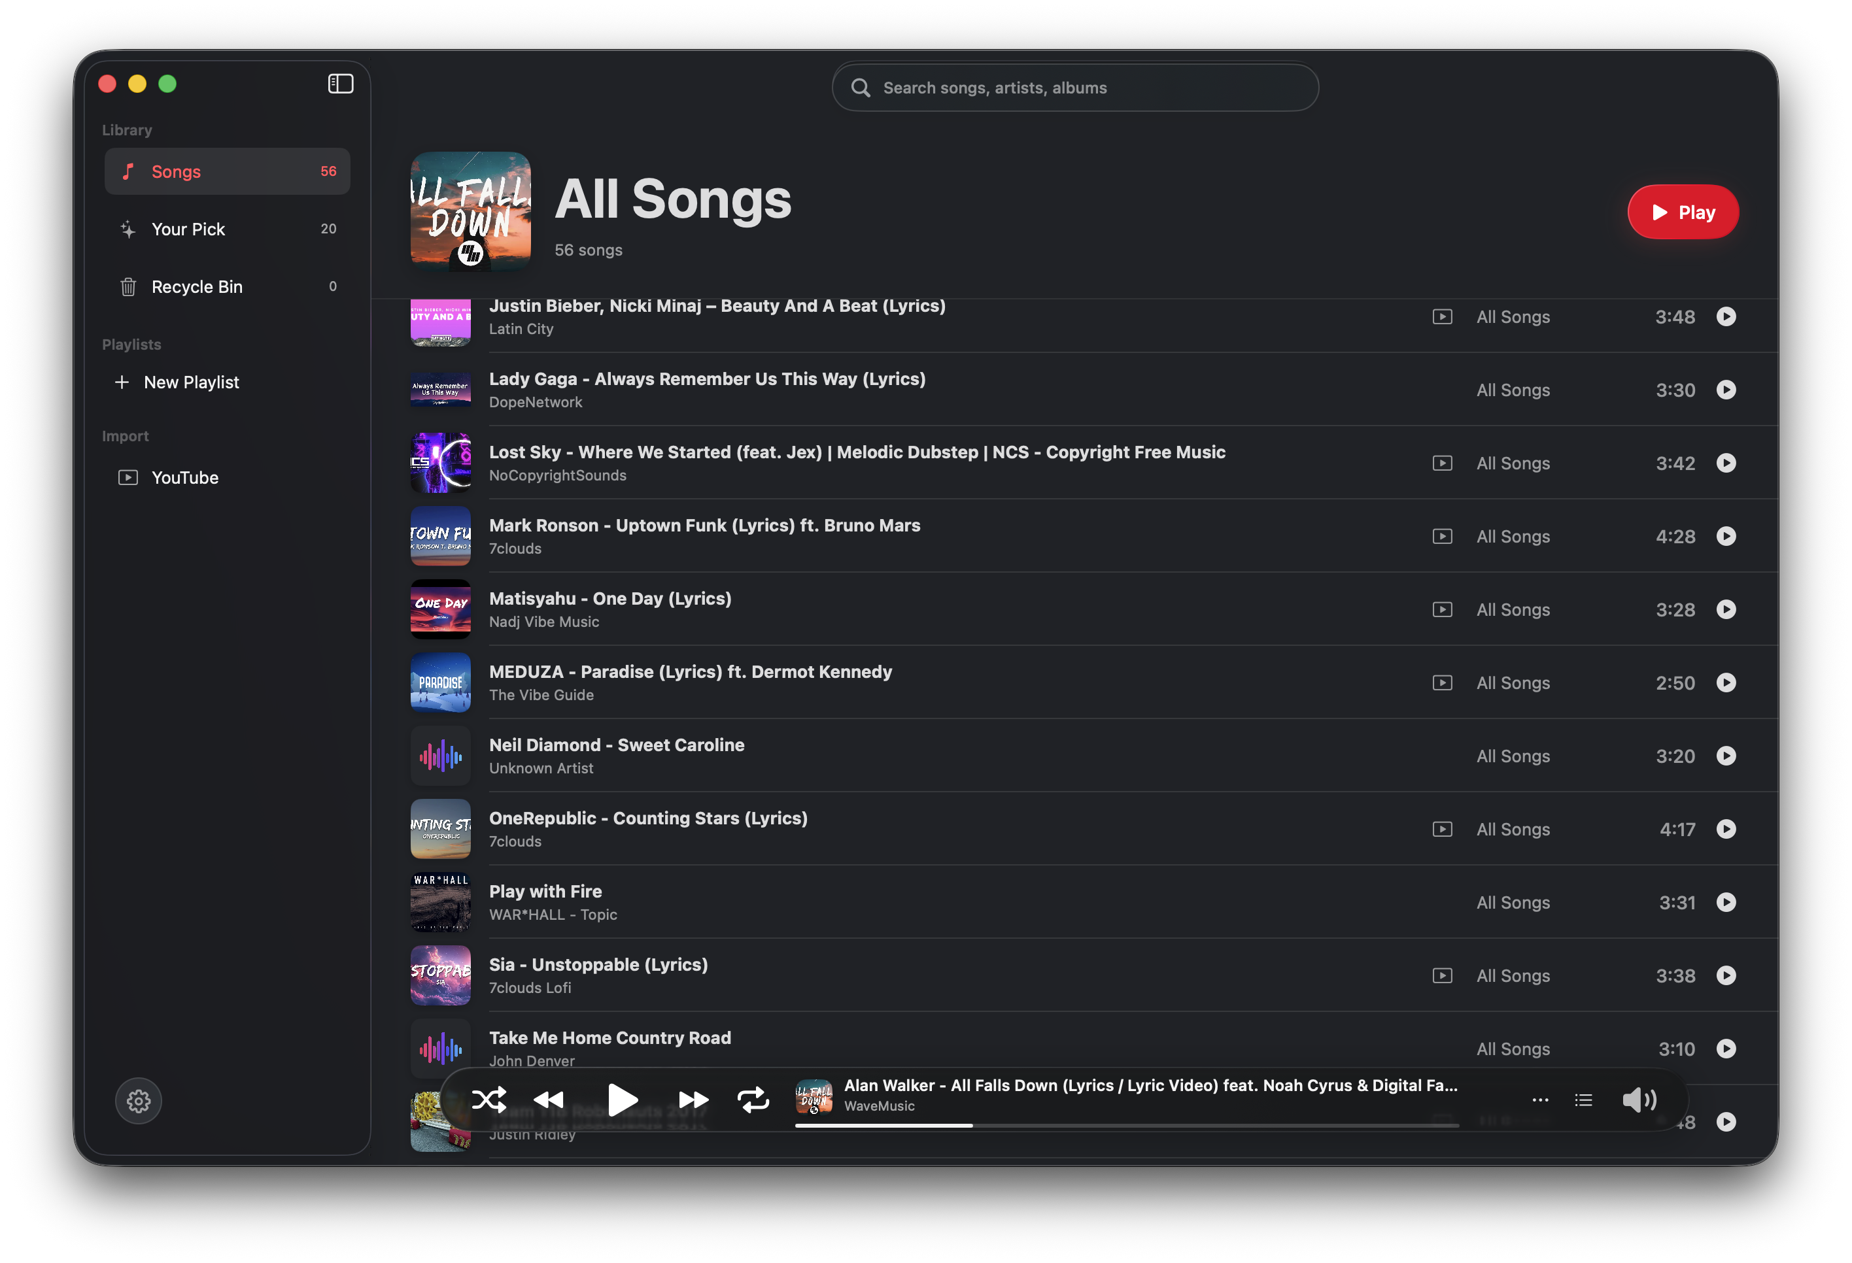Select OneRepublic - Counting Stars title

click(648, 818)
